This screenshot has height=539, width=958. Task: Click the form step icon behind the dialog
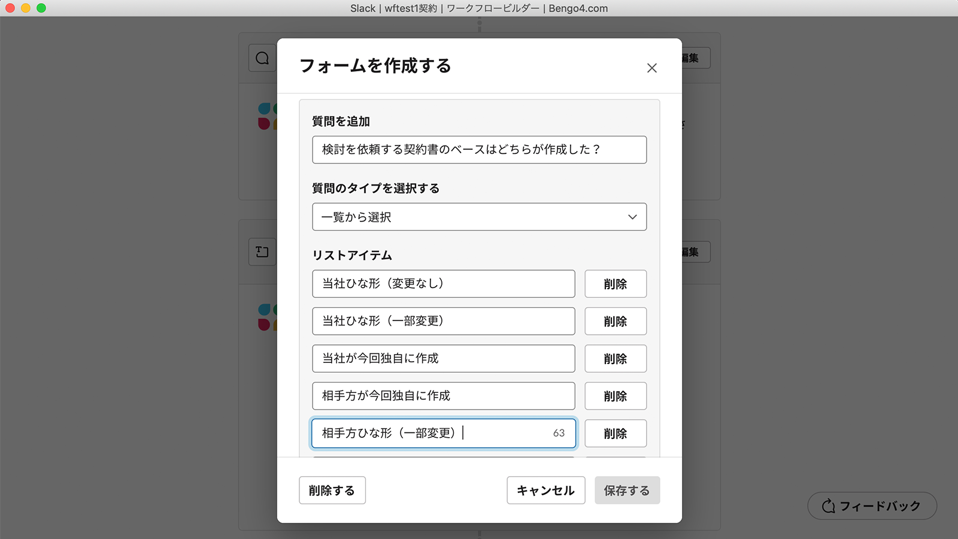coord(262,252)
